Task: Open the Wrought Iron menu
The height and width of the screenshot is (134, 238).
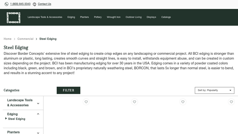Action: (114, 17)
